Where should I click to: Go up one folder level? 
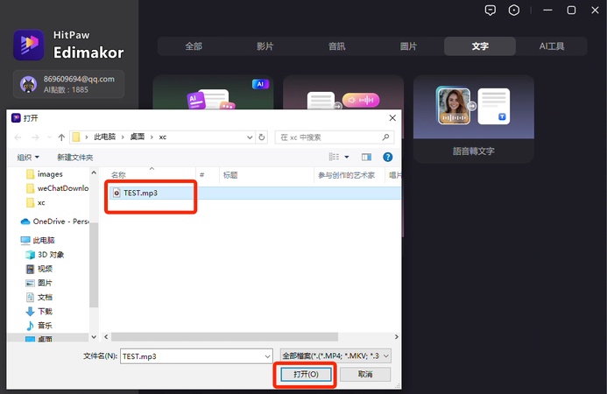[61, 137]
